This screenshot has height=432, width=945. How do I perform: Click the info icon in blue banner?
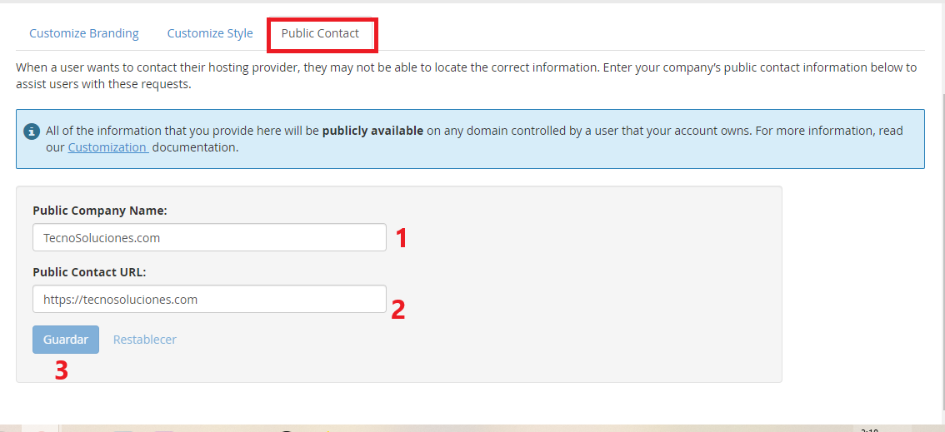32,132
